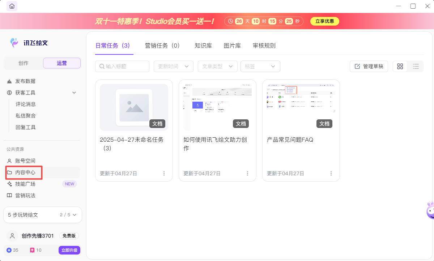Click the purple mascot assistant icon
Image resolution: width=434 pixels, height=261 pixels.
tap(430, 210)
